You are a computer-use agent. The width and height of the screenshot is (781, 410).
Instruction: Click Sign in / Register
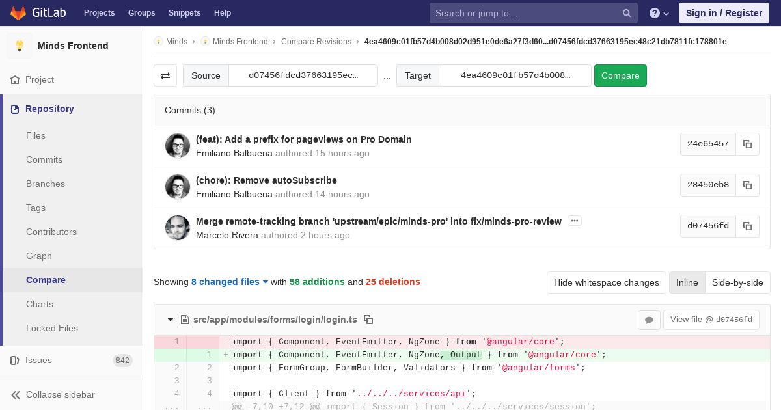(x=724, y=13)
